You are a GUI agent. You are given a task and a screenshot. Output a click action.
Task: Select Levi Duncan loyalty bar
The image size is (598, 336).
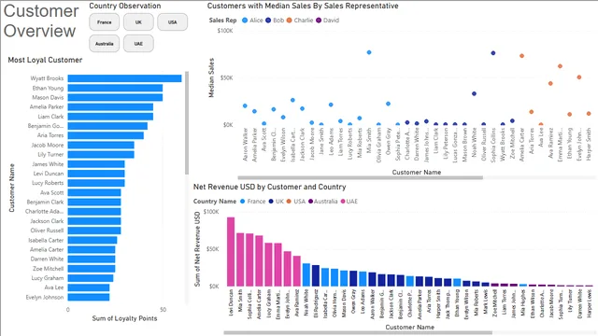pos(96,174)
